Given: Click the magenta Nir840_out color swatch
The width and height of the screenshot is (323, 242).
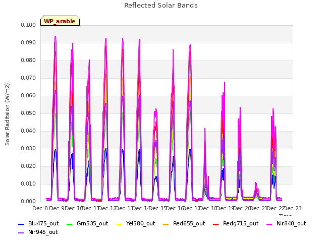Looking at the screenshot, I should tap(269, 224).
